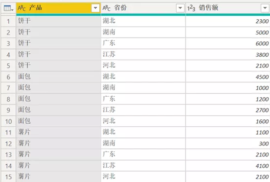This screenshot has width=270, height=182.
Task: Click the 江苏 cell in row 14
Action: [x=143, y=166]
